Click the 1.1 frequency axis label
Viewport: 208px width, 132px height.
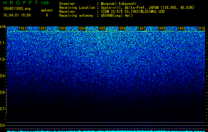(x=3, y=43)
